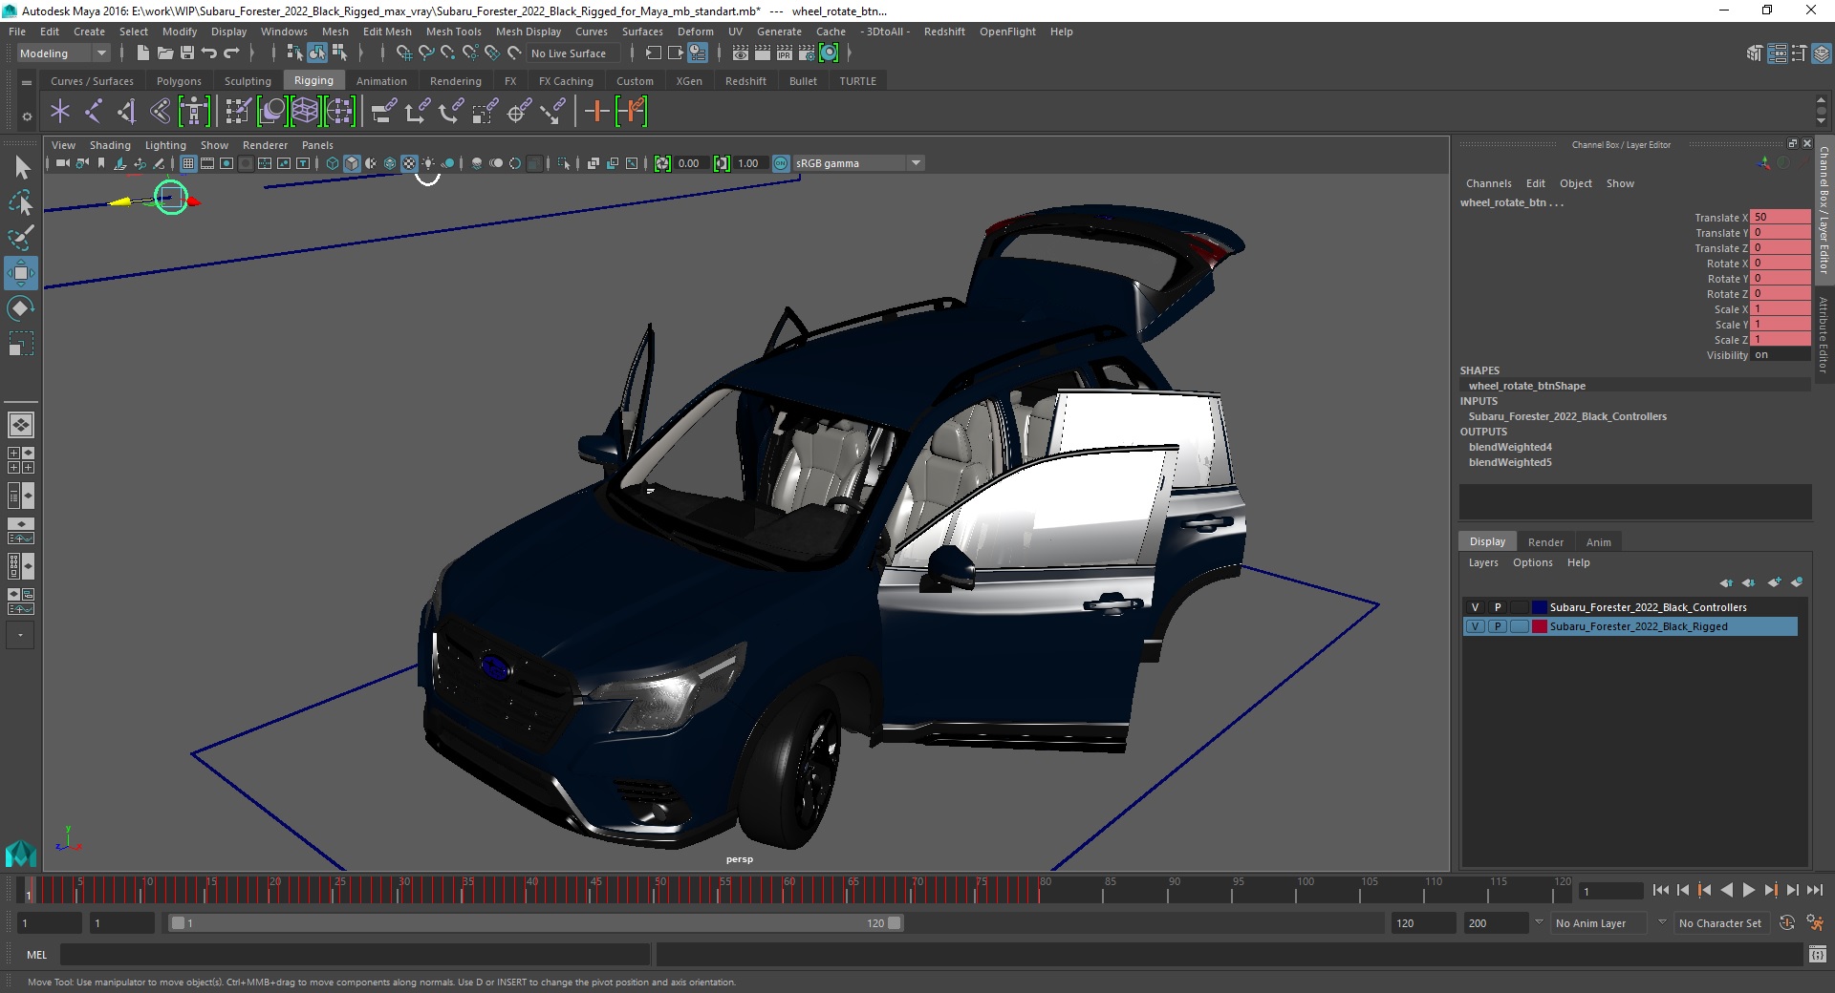Open Render Settings clapperboard gear icon
Screen dimensions: 1835x993
807,53
